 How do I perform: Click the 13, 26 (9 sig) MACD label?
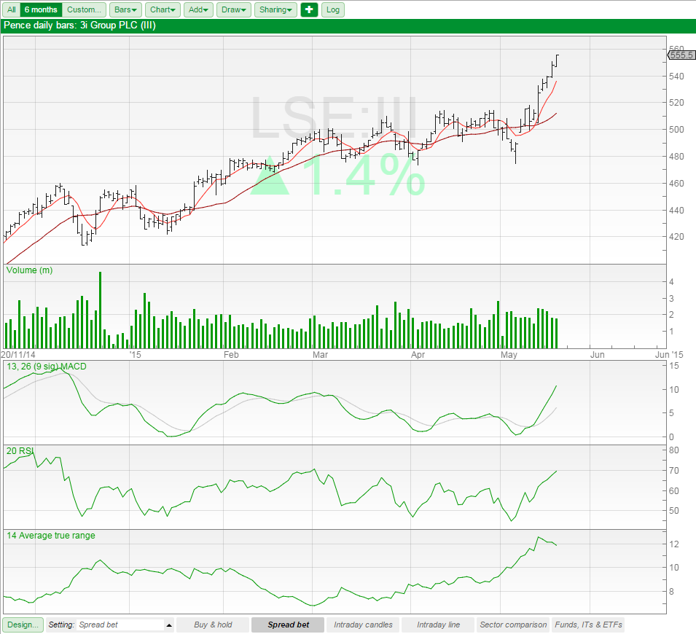[46, 367]
